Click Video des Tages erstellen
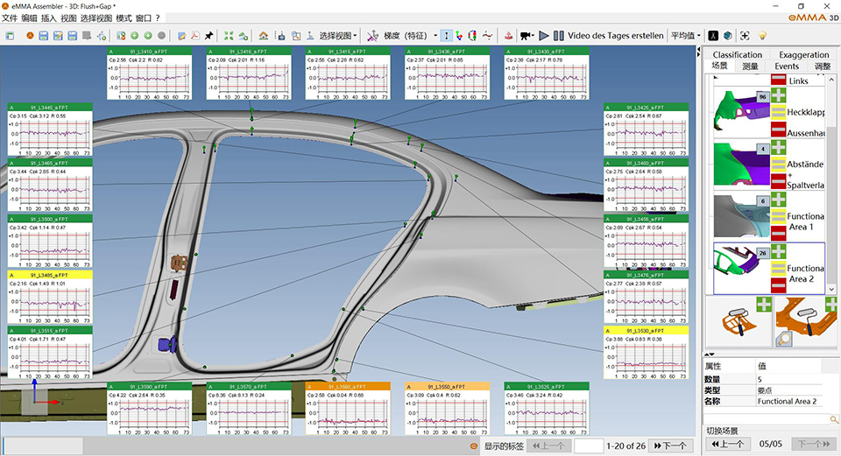 616,36
